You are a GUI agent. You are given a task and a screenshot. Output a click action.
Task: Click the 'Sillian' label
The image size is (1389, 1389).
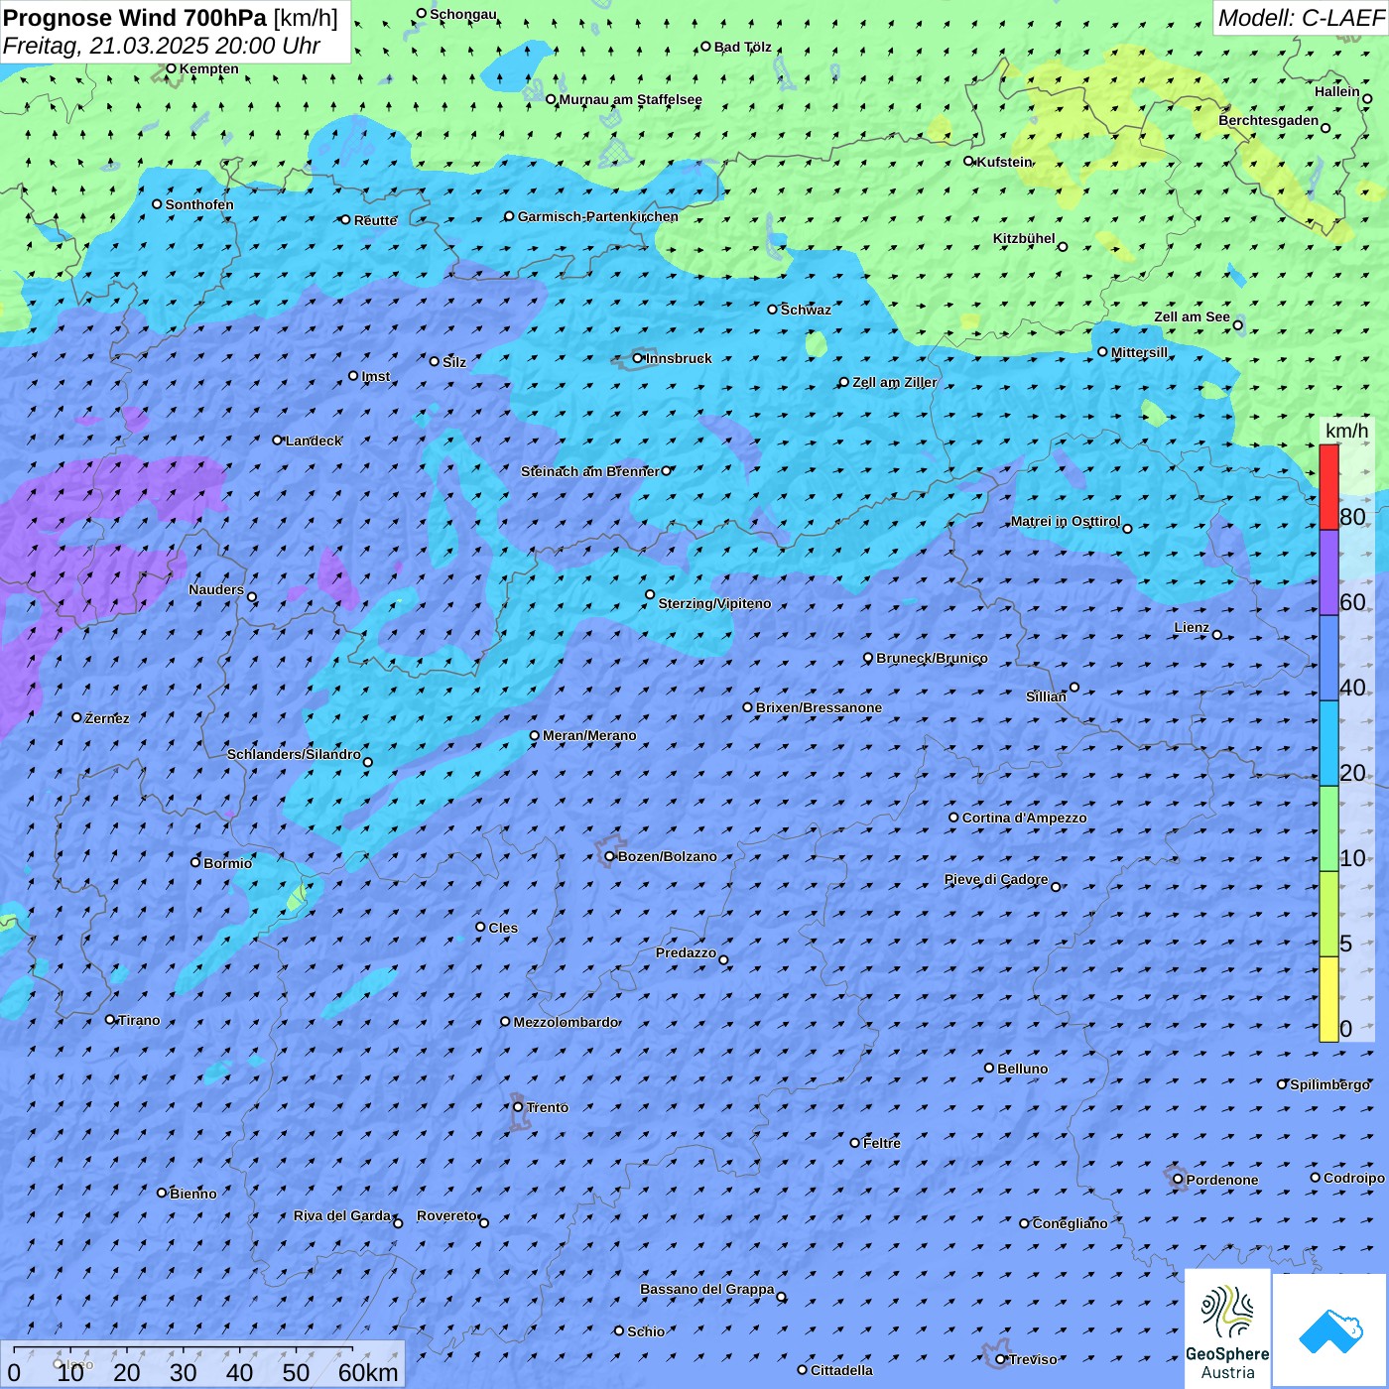(x=1046, y=697)
